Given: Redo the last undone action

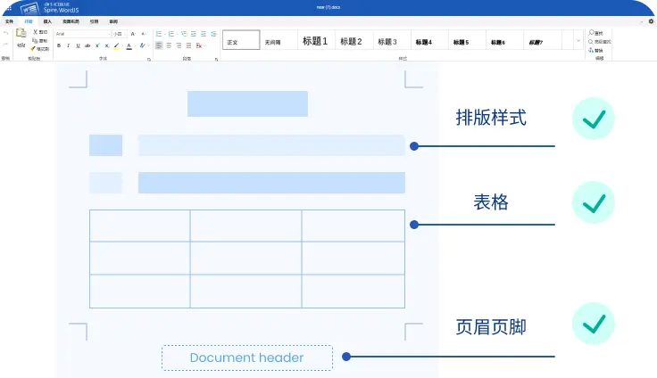Looking at the screenshot, I should [6, 44].
